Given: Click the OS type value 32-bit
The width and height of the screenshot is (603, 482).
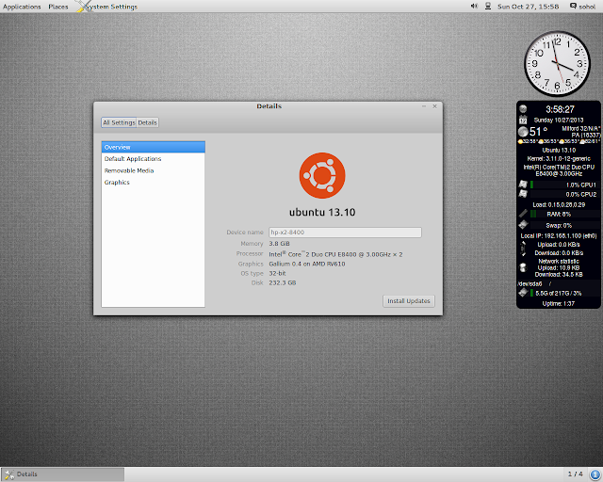Looking at the screenshot, I should (x=277, y=273).
